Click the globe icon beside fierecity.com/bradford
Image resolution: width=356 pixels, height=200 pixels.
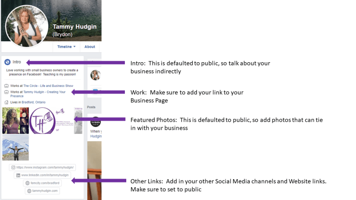[x=28, y=183]
